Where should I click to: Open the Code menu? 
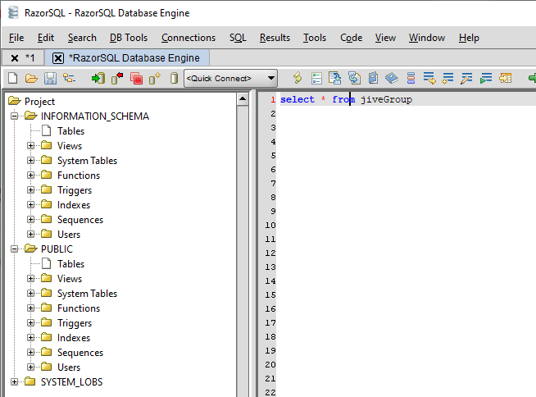(x=351, y=38)
